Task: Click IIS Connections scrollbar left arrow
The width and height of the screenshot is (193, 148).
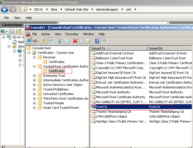Action: (3, 147)
